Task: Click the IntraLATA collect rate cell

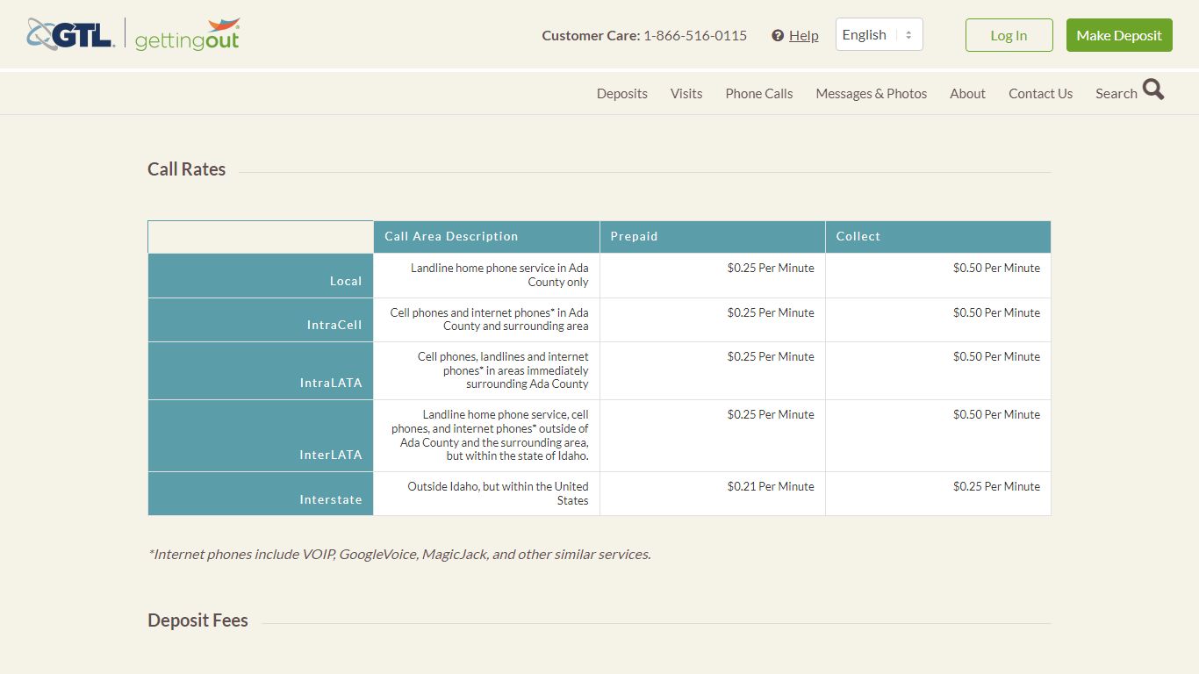Action: [938, 371]
